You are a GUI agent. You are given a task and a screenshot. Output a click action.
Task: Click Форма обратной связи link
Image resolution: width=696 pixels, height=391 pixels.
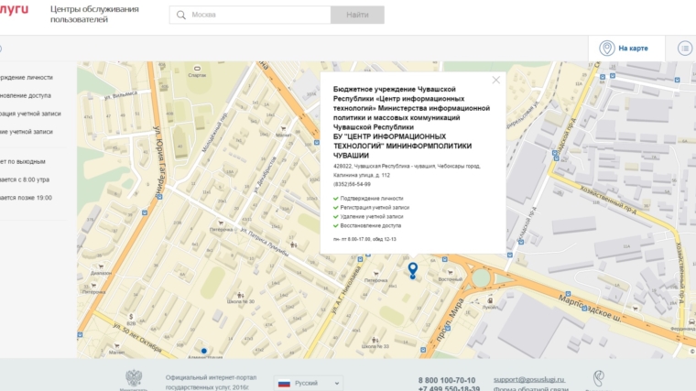point(530,388)
